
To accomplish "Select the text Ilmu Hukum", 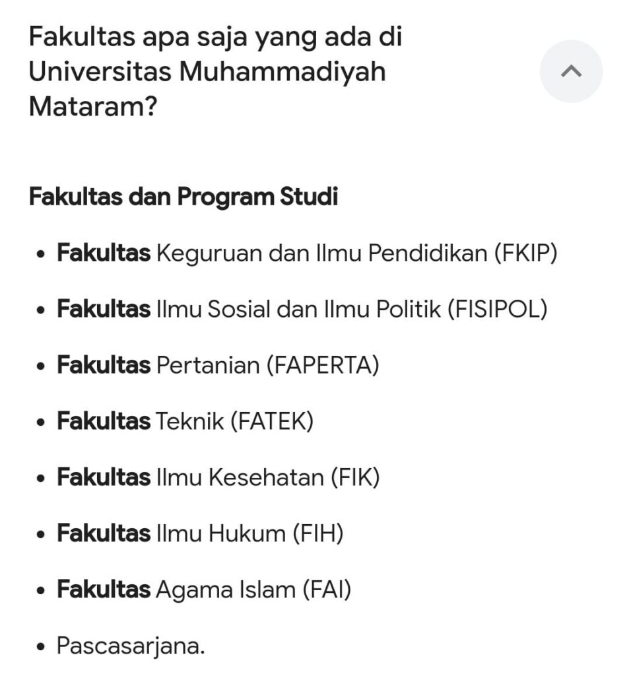I will point(220,533).
